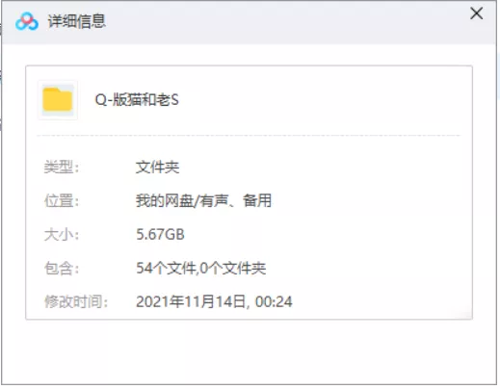Click the 包含 label
The image size is (500, 389).
click(x=61, y=268)
